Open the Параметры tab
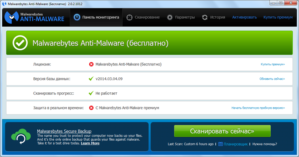The width and height of the screenshot is (299, 157). (x=181, y=17)
